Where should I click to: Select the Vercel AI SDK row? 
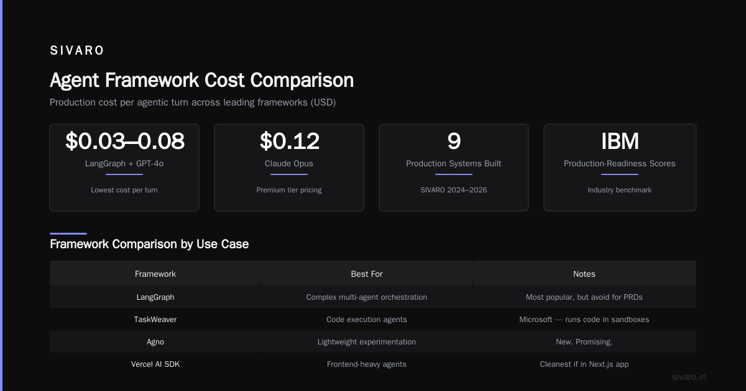click(x=373, y=364)
